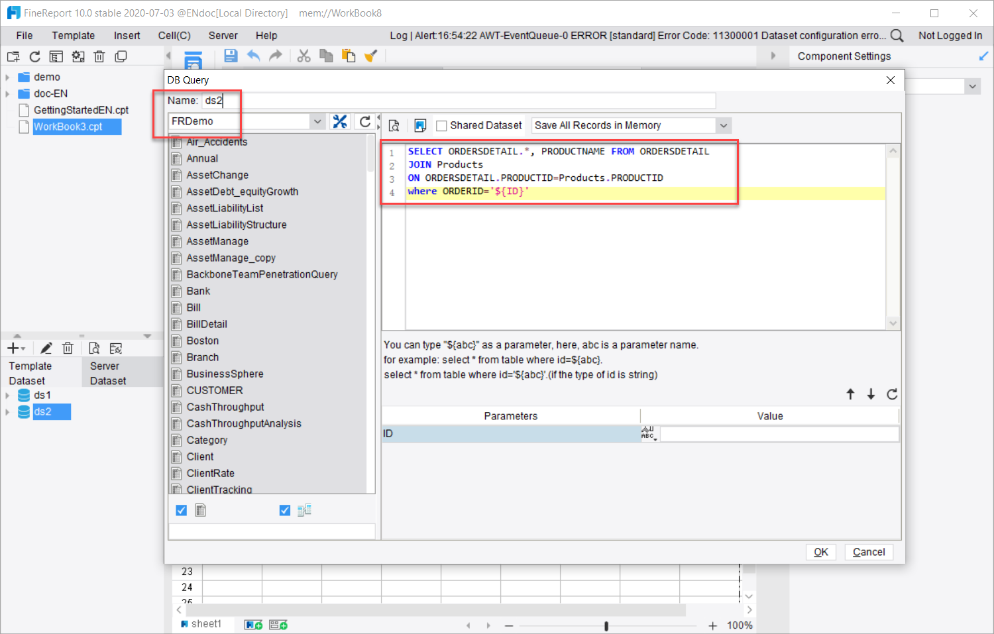Open the Template menu
The width and height of the screenshot is (994, 634).
tap(74, 35)
